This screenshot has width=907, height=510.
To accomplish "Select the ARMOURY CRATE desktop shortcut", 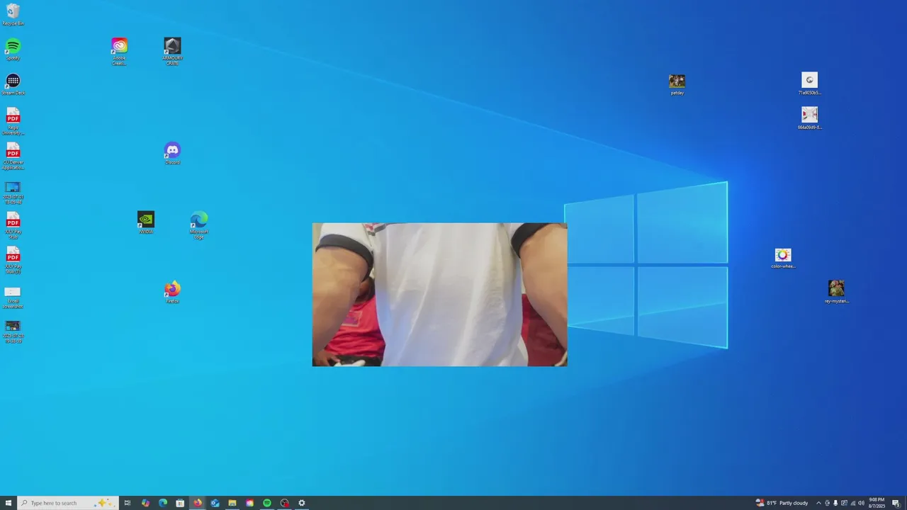I will point(172,52).
